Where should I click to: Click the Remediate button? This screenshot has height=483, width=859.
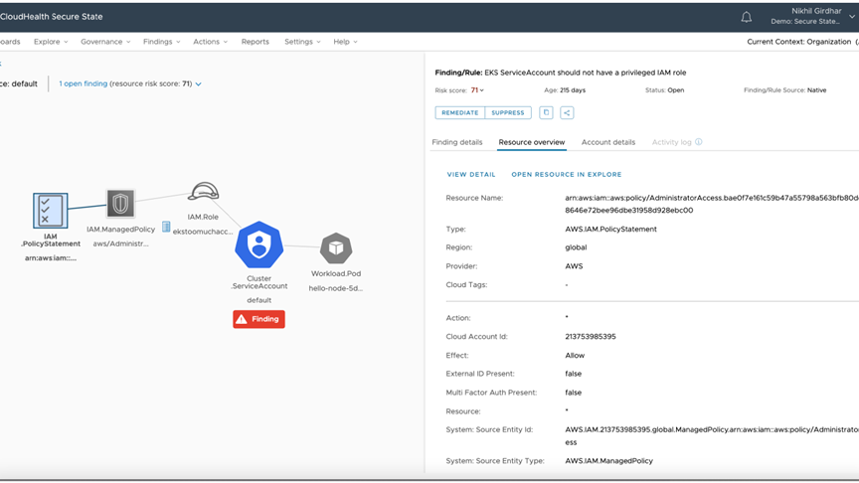(459, 112)
